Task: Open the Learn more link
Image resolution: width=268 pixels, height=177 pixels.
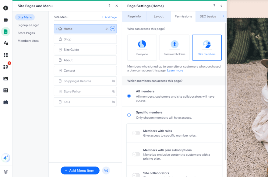Action: click(x=175, y=70)
